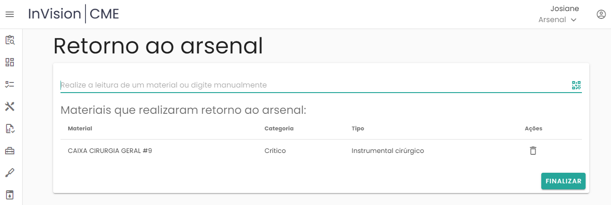This screenshot has width=611, height=205.
Task: Click the InVision CME logo link
Action: click(x=73, y=14)
